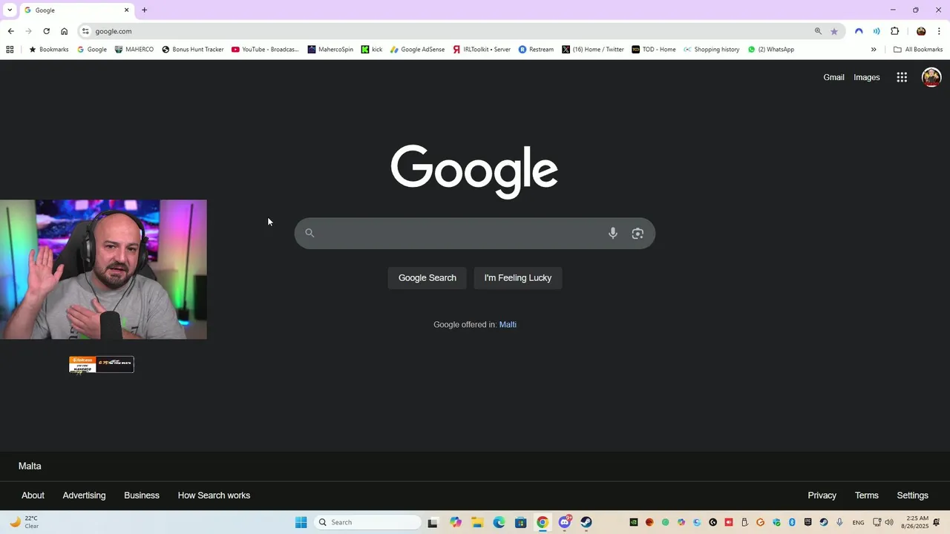Open a new browser tab
This screenshot has width=950, height=534.
pyautogui.click(x=144, y=10)
